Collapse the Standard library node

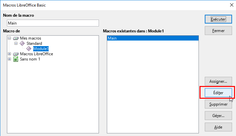[x=15, y=43]
